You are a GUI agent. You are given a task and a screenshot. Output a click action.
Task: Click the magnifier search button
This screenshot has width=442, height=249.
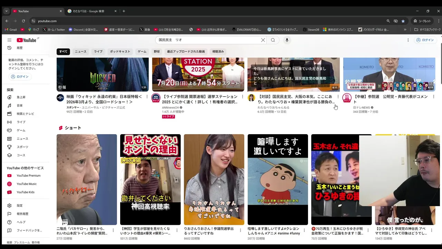pos(273,40)
